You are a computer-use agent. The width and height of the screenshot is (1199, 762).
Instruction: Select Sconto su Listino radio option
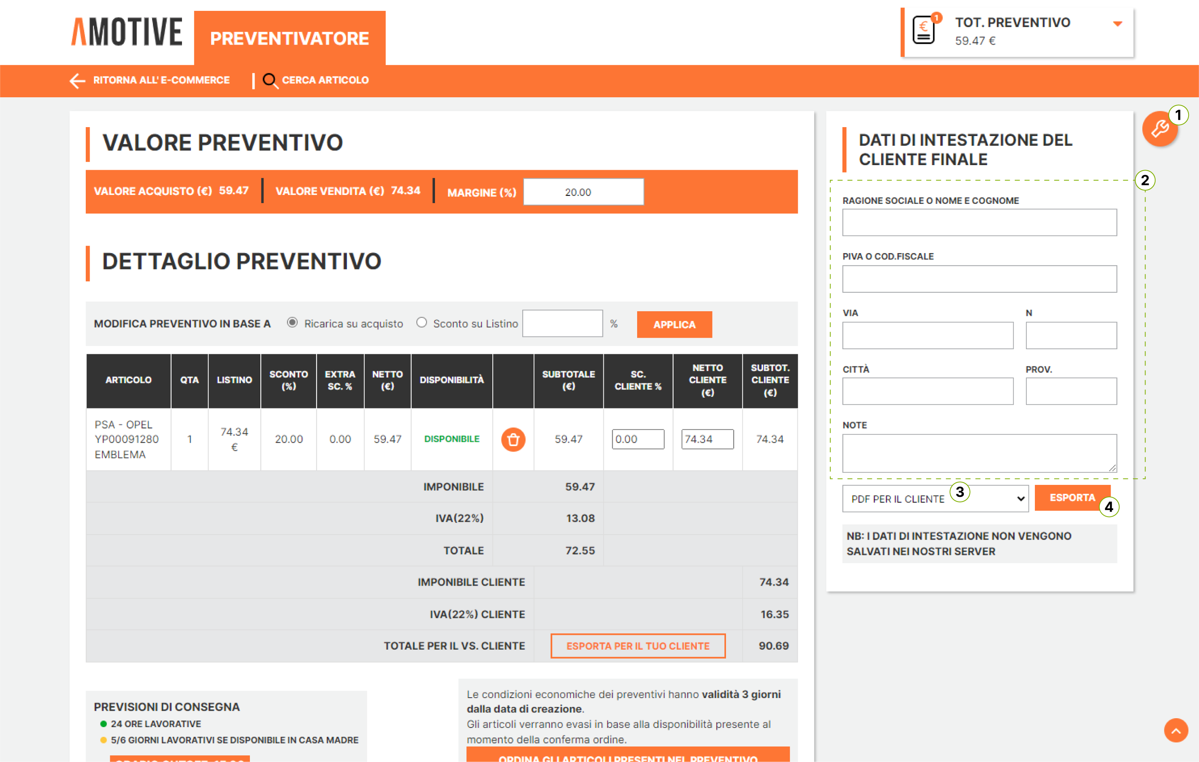pos(421,323)
